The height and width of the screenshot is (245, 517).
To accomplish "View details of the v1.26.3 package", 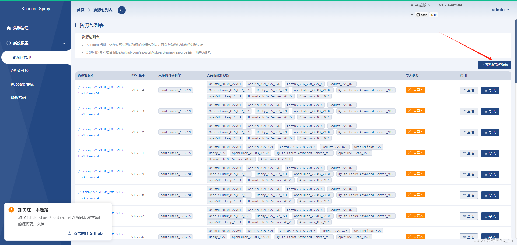I will click(469, 111).
